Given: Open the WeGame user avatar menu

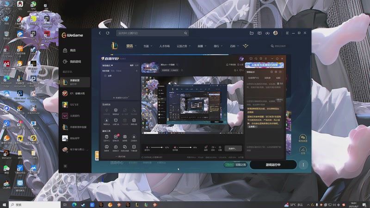Looking at the screenshot, I should (x=275, y=33).
